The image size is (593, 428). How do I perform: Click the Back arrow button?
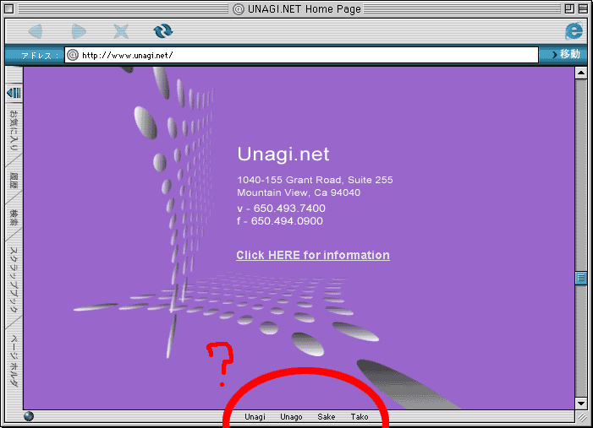click(x=36, y=31)
